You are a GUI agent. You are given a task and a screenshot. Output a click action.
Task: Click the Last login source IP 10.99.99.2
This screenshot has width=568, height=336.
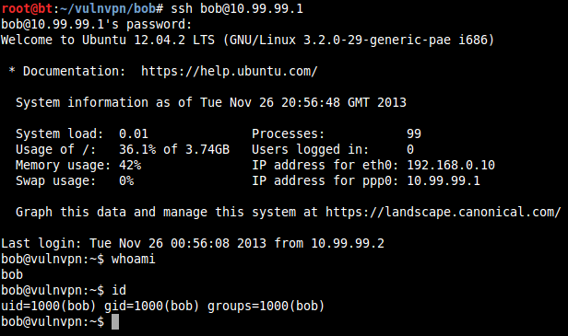[x=348, y=243]
